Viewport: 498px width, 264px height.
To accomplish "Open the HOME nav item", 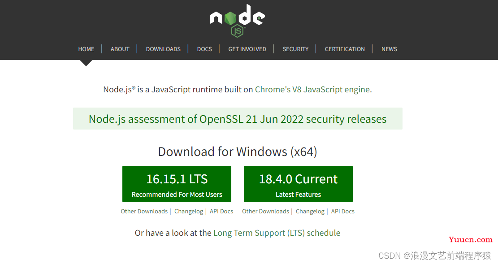I will point(86,49).
